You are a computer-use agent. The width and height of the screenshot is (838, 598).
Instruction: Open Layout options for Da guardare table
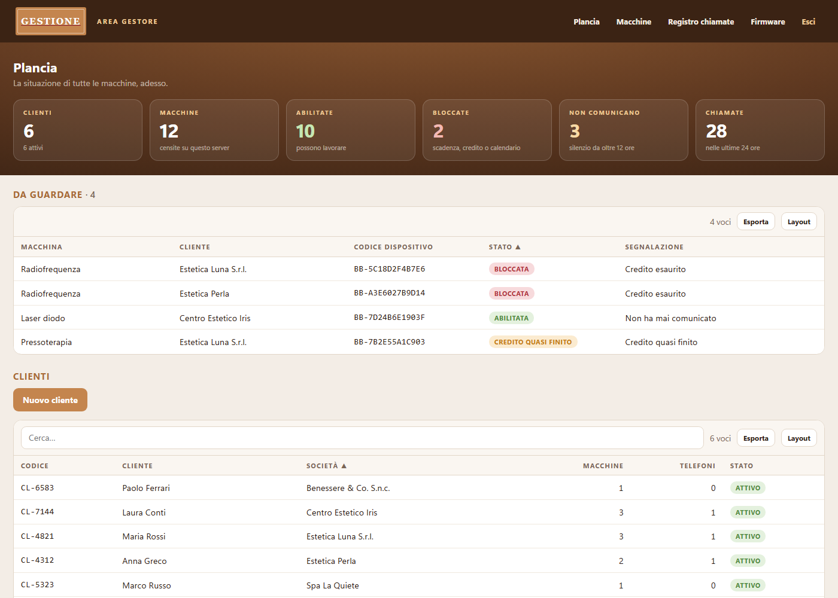pos(799,222)
